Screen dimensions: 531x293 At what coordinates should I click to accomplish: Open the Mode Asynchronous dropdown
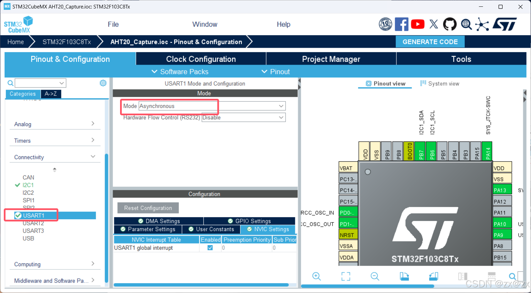[212, 106]
